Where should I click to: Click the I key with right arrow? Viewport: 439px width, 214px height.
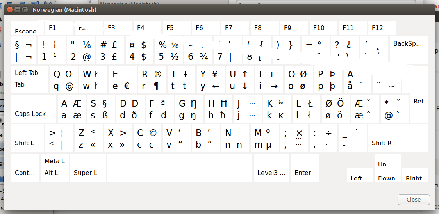point(269,79)
